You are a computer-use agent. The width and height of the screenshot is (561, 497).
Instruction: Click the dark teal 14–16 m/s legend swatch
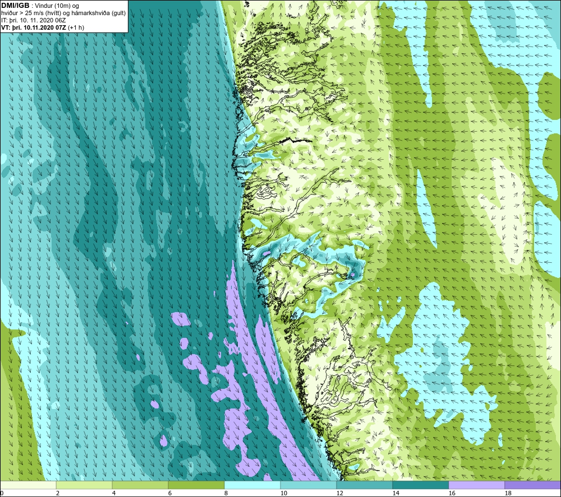(421, 485)
